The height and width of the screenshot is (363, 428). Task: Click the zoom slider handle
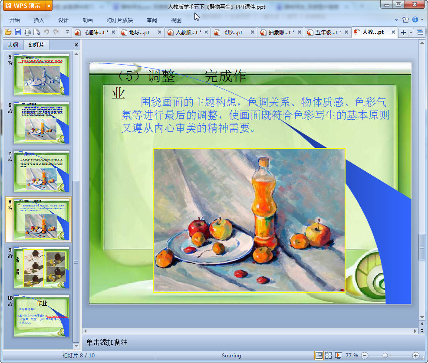(385, 355)
